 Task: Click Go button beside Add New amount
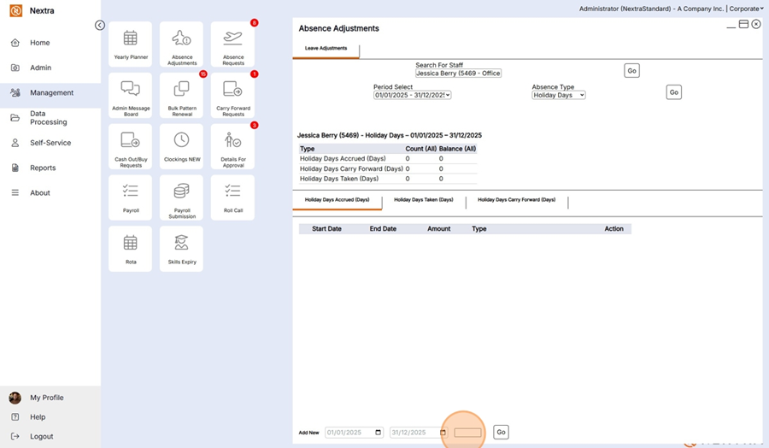tap(502, 433)
